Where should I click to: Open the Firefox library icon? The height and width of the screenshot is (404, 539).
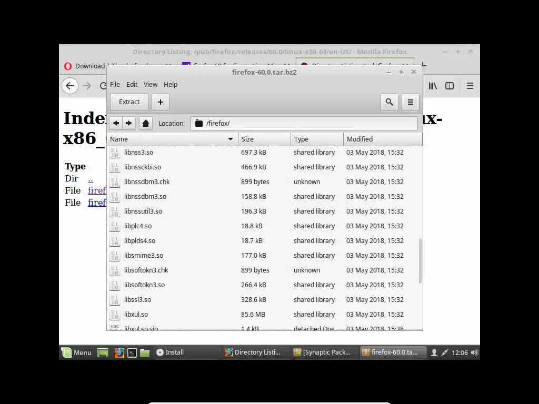433,86
